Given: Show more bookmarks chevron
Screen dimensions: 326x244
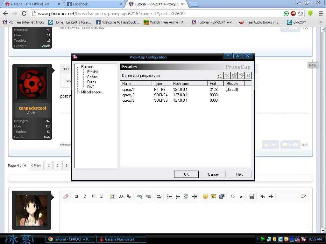Looking at the screenshot, I should tap(321, 22).
